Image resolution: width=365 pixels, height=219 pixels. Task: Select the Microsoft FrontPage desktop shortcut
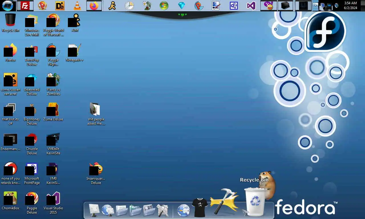[x=32, y=173]
